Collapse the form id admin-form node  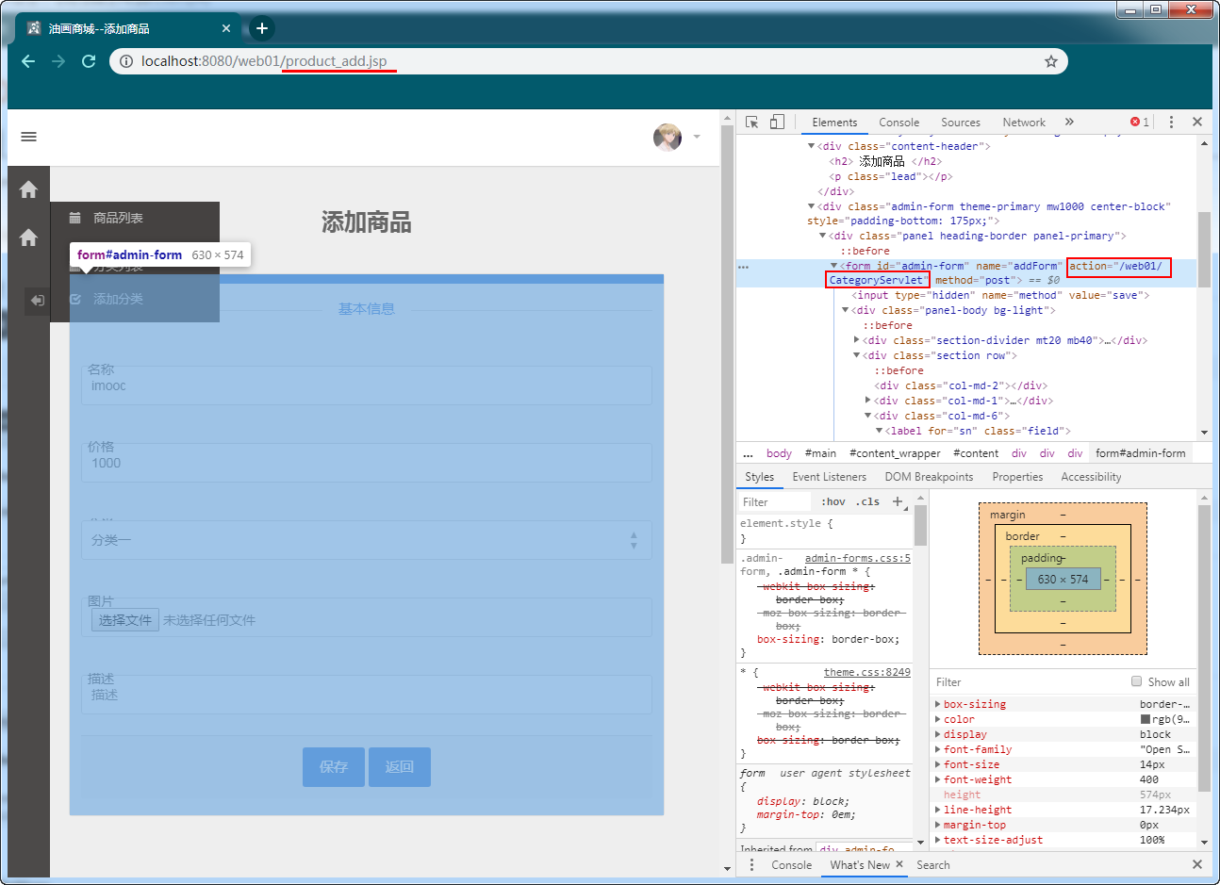[x=833, y=266]
